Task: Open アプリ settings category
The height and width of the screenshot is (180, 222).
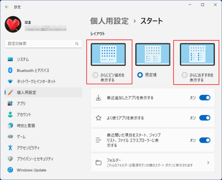Action: (43, 103)
